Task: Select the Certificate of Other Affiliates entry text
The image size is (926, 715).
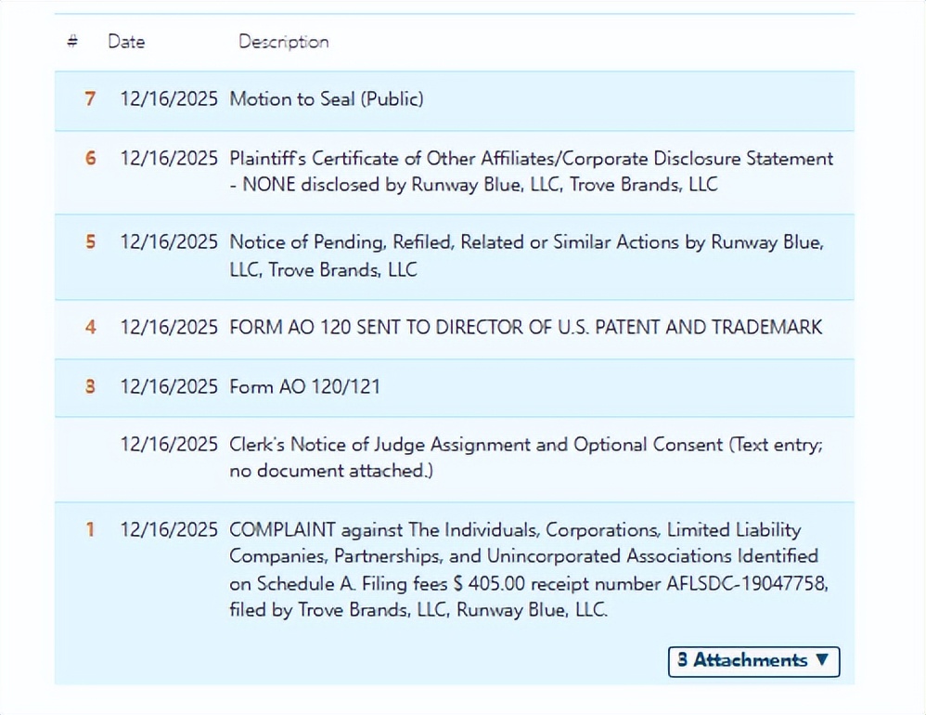Action: 531,172
